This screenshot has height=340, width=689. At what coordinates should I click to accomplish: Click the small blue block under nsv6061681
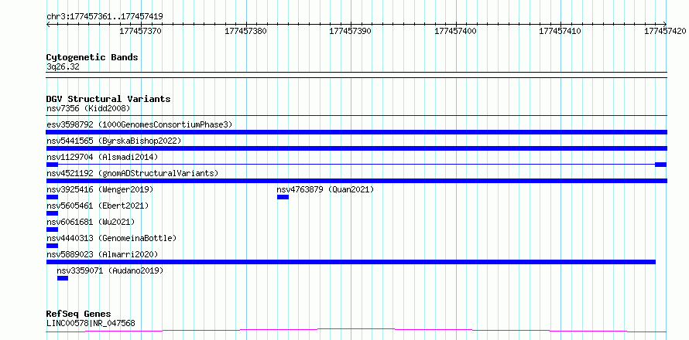point(52,229)
